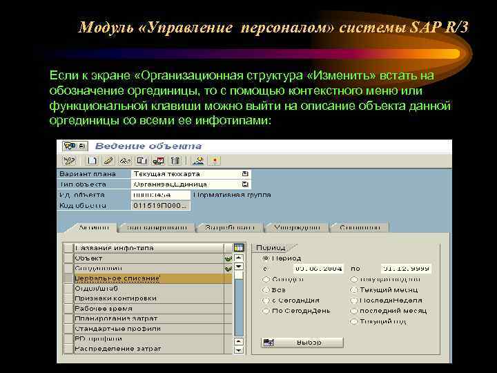Select the 'последний месяц' radio button
This screenshot has width=497, height=373.
tap(353, 311)
